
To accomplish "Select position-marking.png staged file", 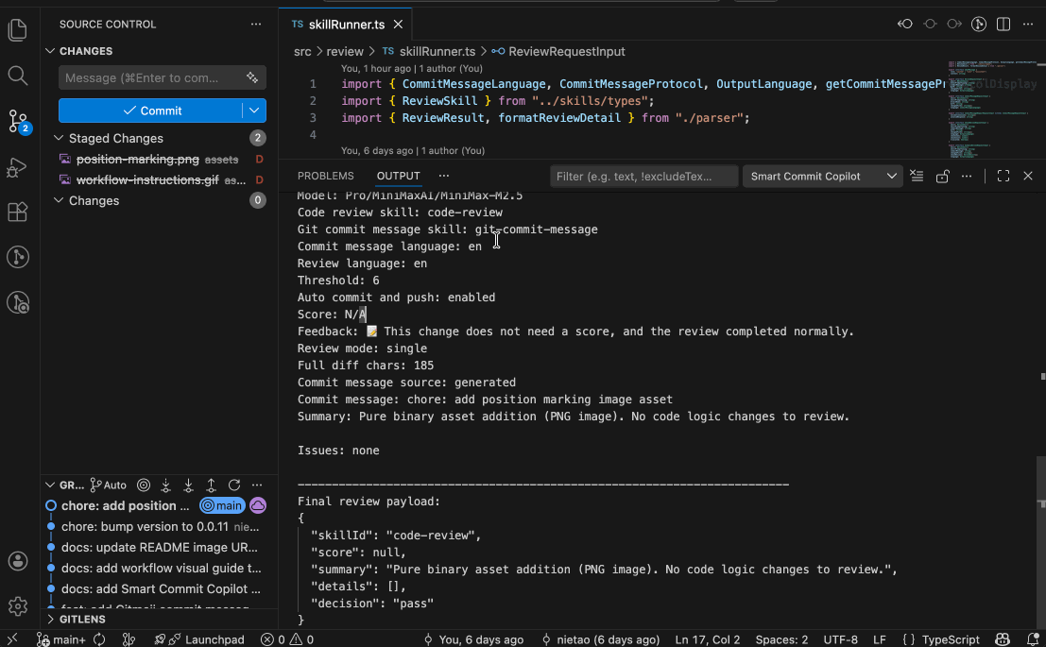I will click(x=161, y=159).
